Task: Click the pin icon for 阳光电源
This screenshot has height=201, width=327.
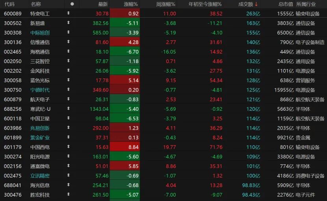Action: point(68,156)
